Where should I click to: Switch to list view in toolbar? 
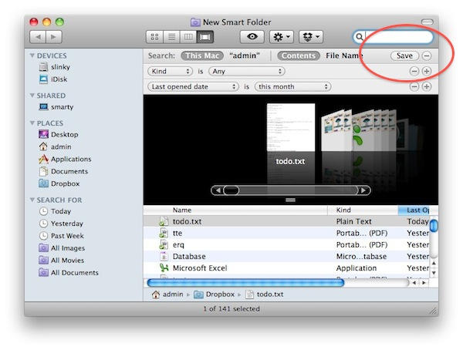tap(171, 37)
